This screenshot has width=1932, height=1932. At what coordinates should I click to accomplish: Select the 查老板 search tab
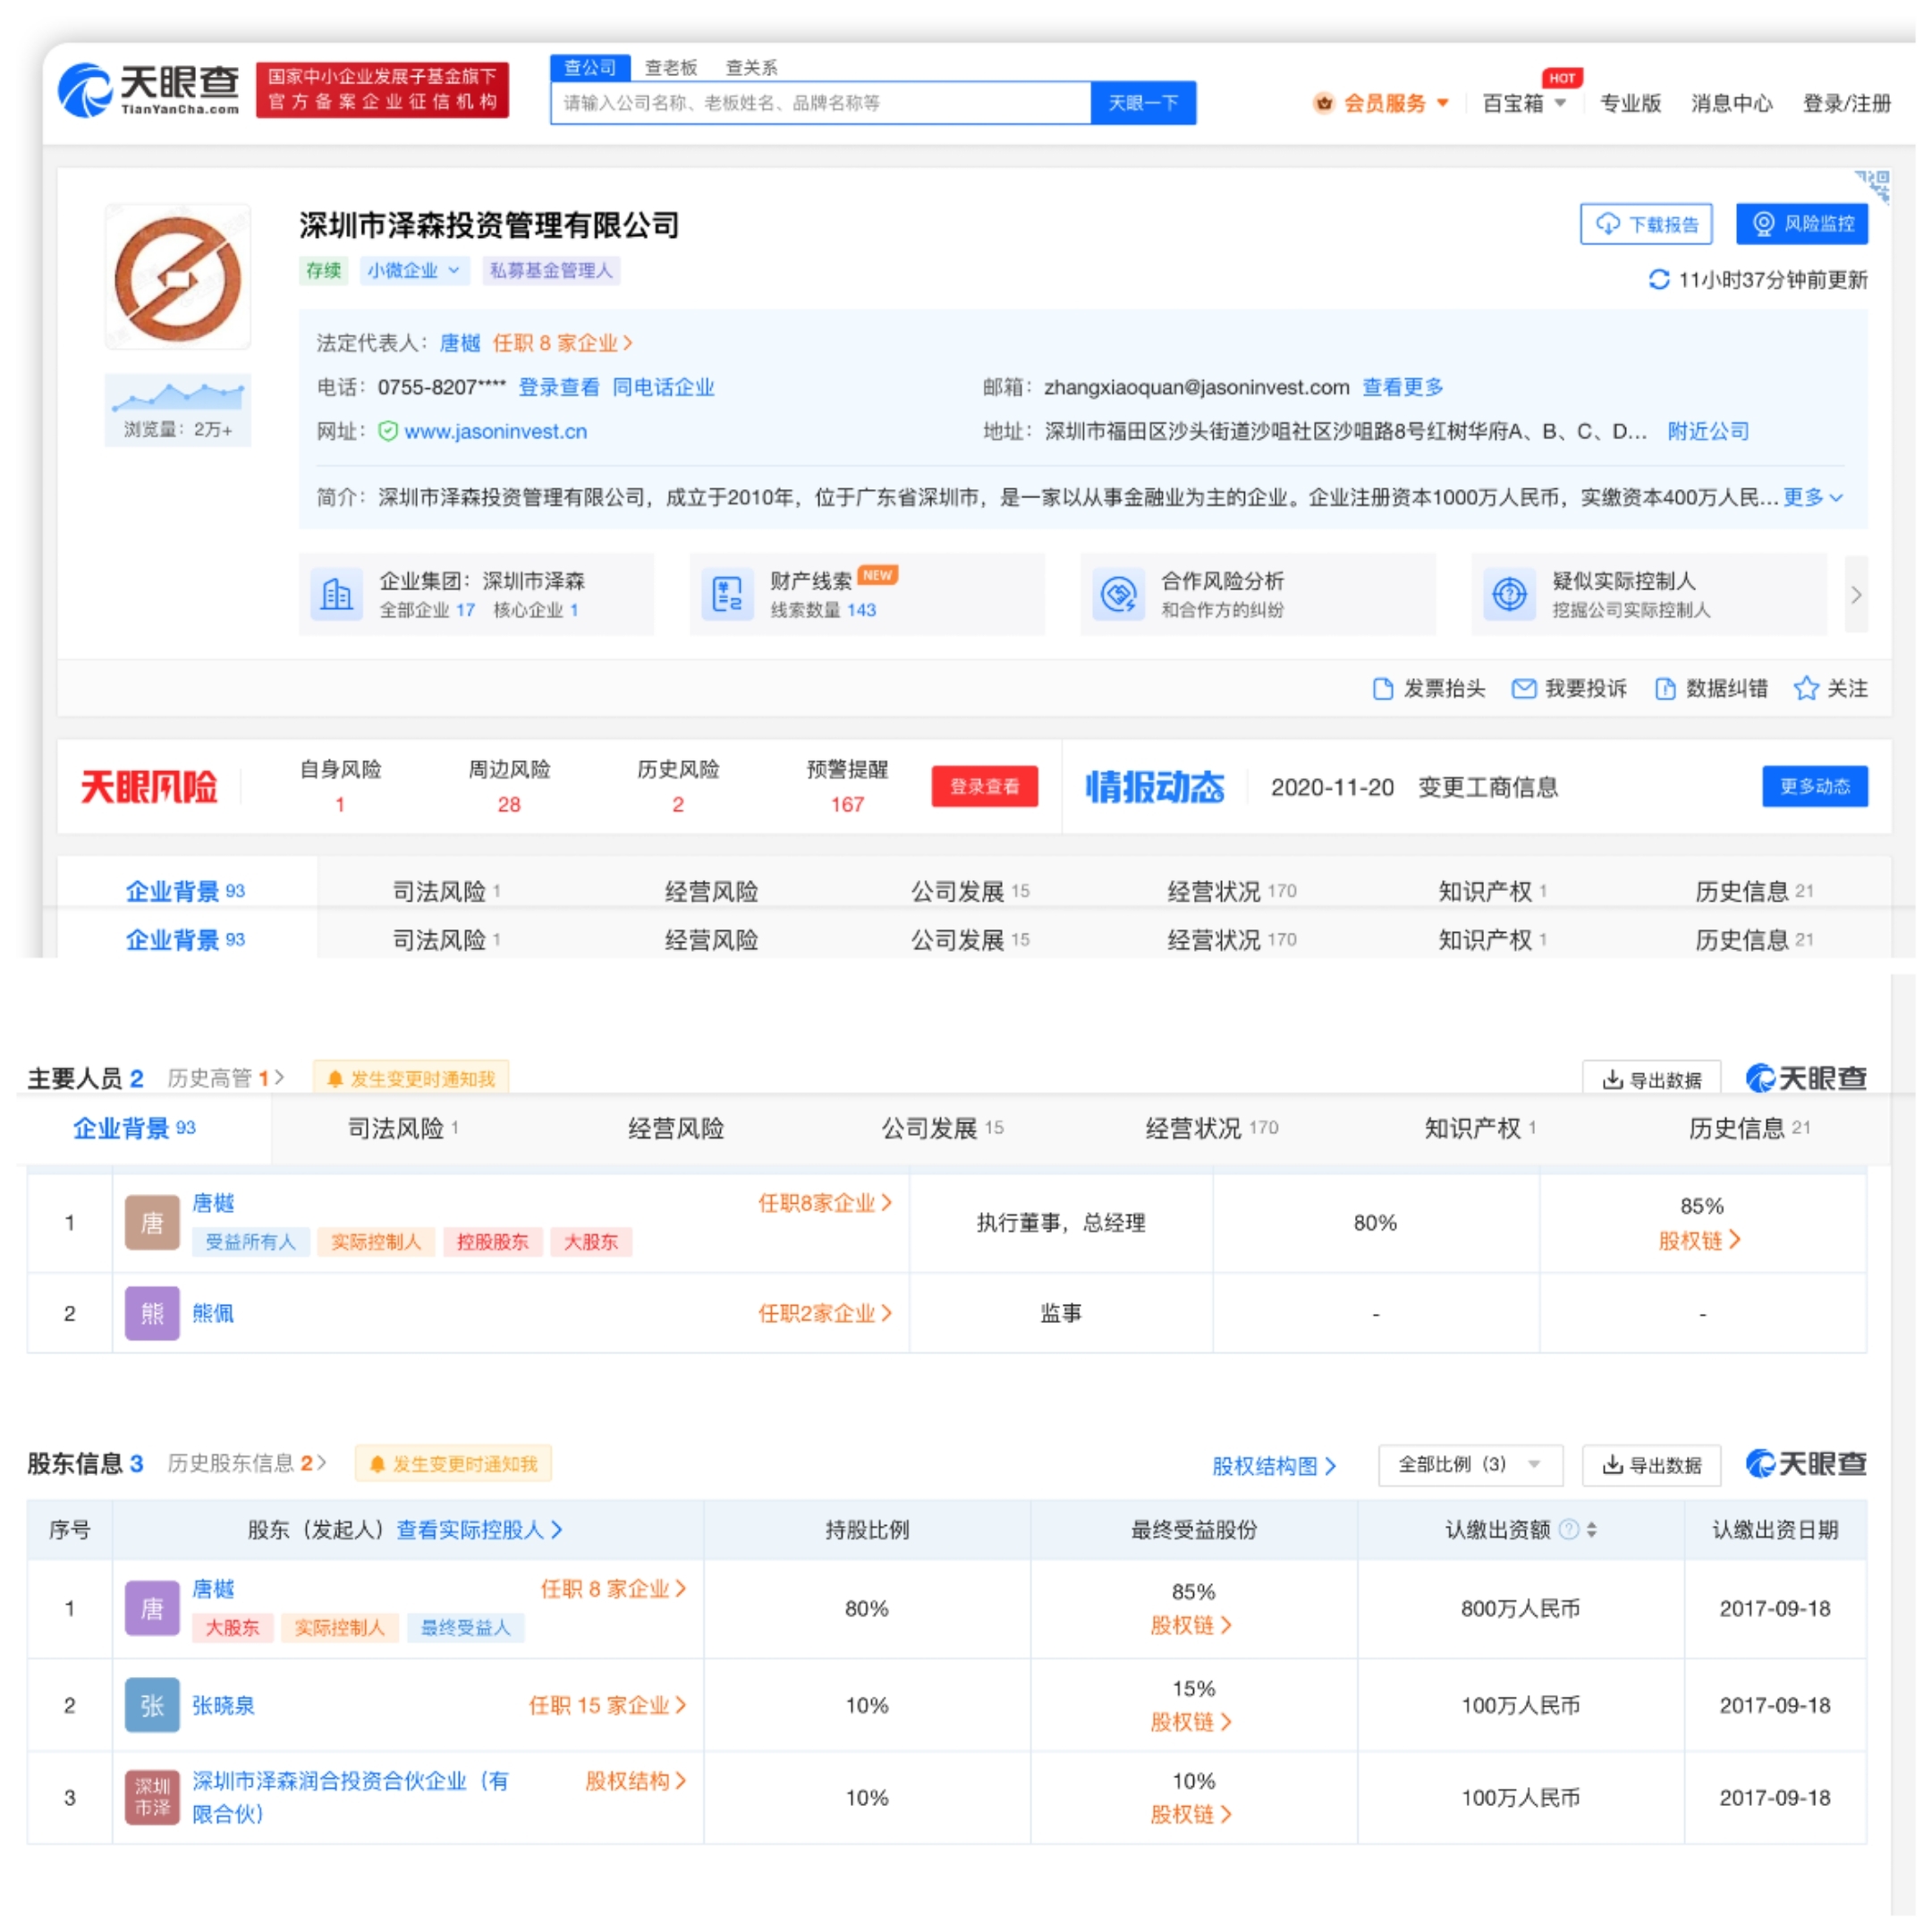pyautogui.click(x=671, y=68)
